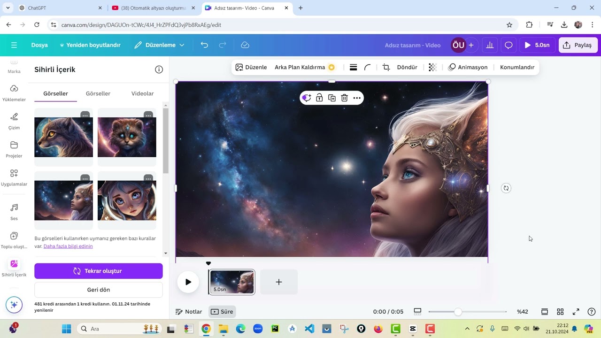Click the cloud save status icon

tap(245, 45)
